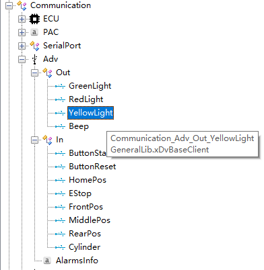The height and width of the screenshot is (270, 264).
Task: Click the AlarmsInfo alias icon
Action: pyautogui.click(x=47, y=261)
